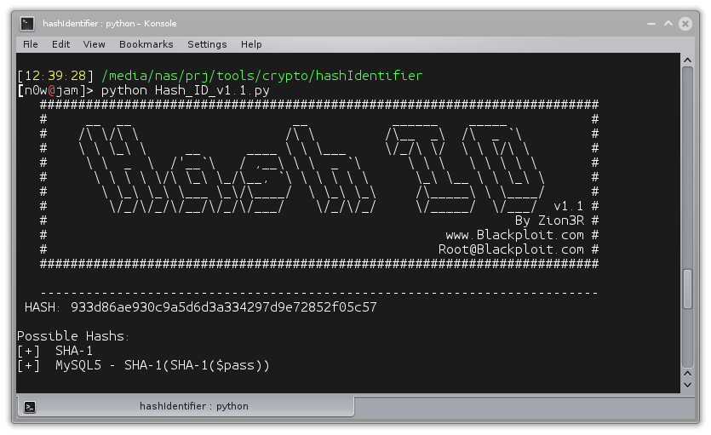Click the MySQL5 - SHA-1(SHA-1($pass)) result line
The width and height of the screenshot is (711, 435).
(x=162, y=365)
